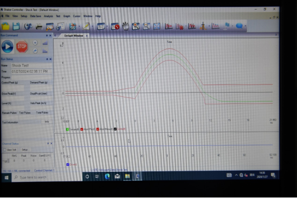
Task: Open the Window menu
Action: click(88, 16)
